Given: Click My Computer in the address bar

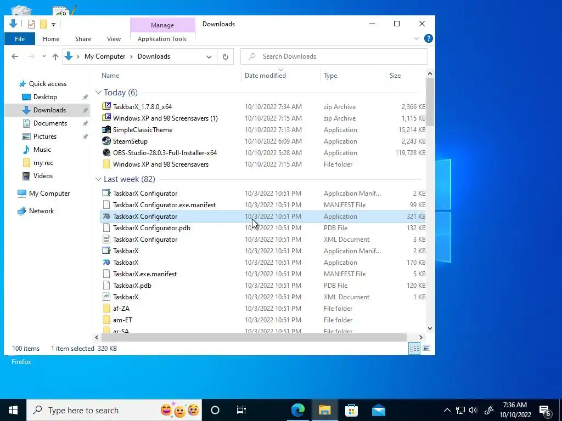Looking at the screenshot, I should [105, 56].
